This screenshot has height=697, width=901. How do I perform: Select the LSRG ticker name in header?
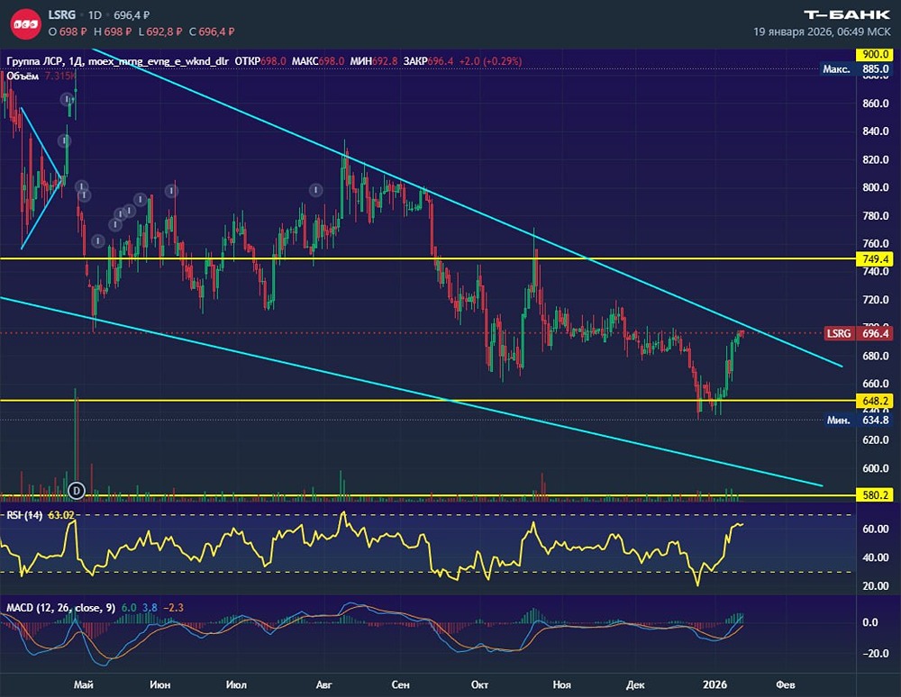(62, 15)
